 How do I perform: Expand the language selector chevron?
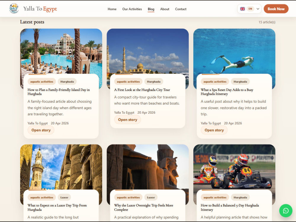tap(258, 9)
